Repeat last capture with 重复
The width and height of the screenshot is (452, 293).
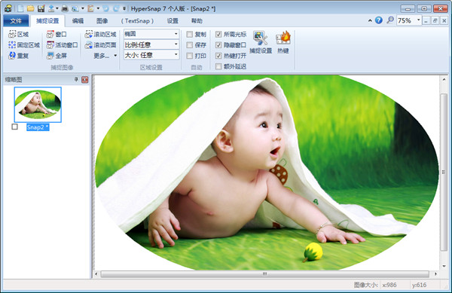tap(18, 55)
